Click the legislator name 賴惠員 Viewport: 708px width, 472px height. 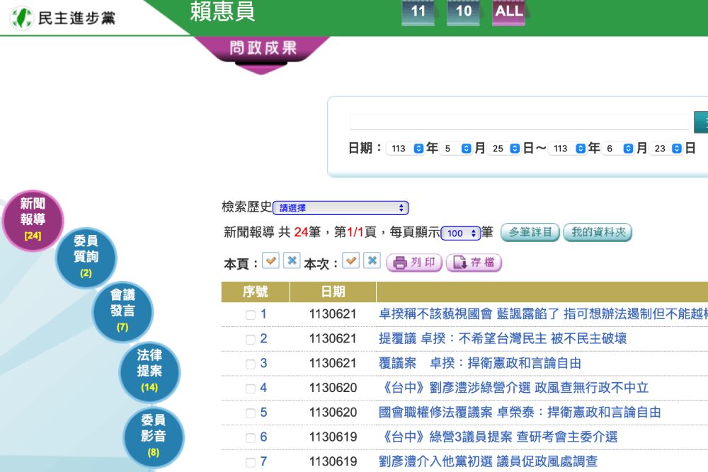[x=222, y=11]
